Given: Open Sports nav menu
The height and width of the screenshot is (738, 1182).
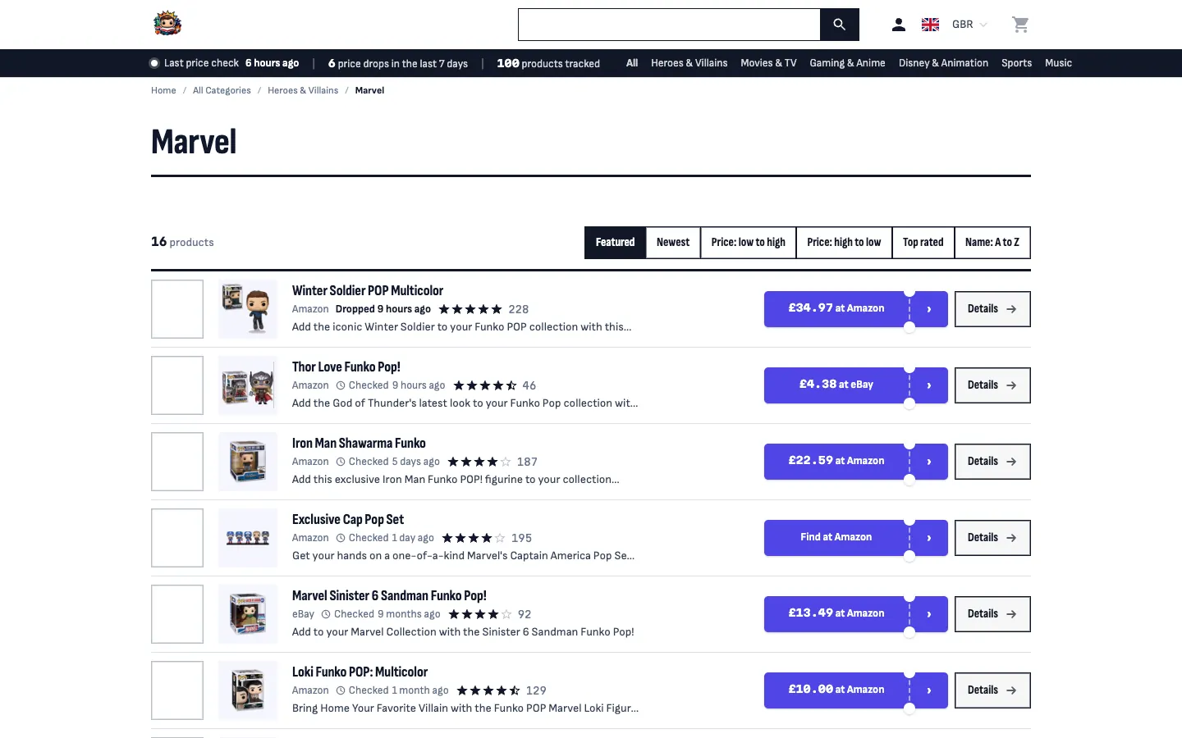Looking at the screenshot, I should point(1016,63).
